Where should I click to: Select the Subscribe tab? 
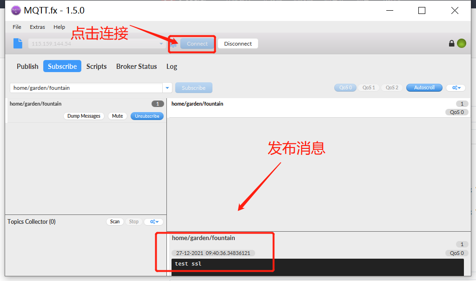pos(62,66)
